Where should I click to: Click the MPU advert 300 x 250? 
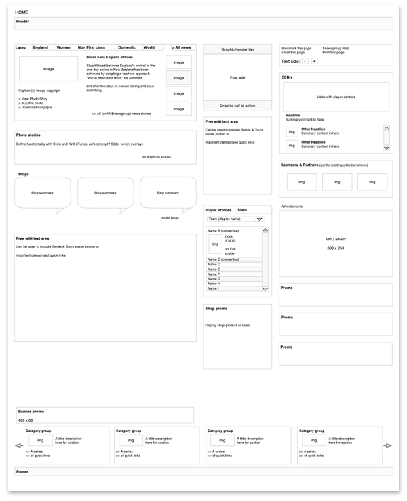(336, 244)
